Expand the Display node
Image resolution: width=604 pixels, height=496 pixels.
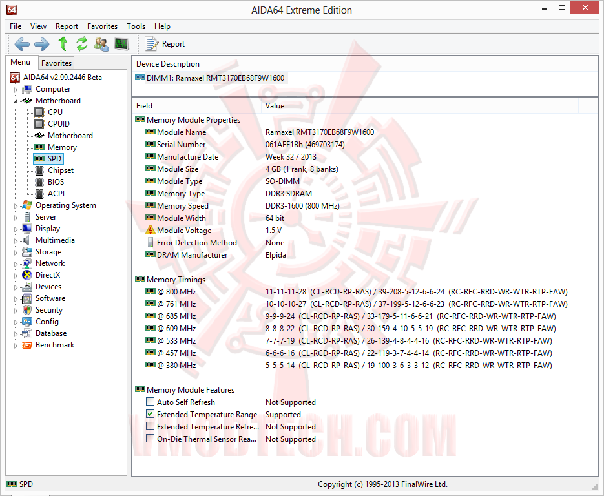pyautogui.click(x=16, y=229)
